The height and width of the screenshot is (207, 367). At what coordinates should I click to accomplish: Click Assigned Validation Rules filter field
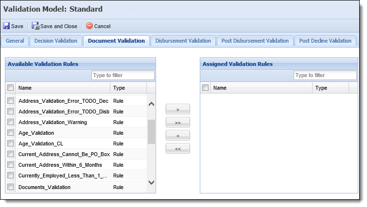[325, 75]
